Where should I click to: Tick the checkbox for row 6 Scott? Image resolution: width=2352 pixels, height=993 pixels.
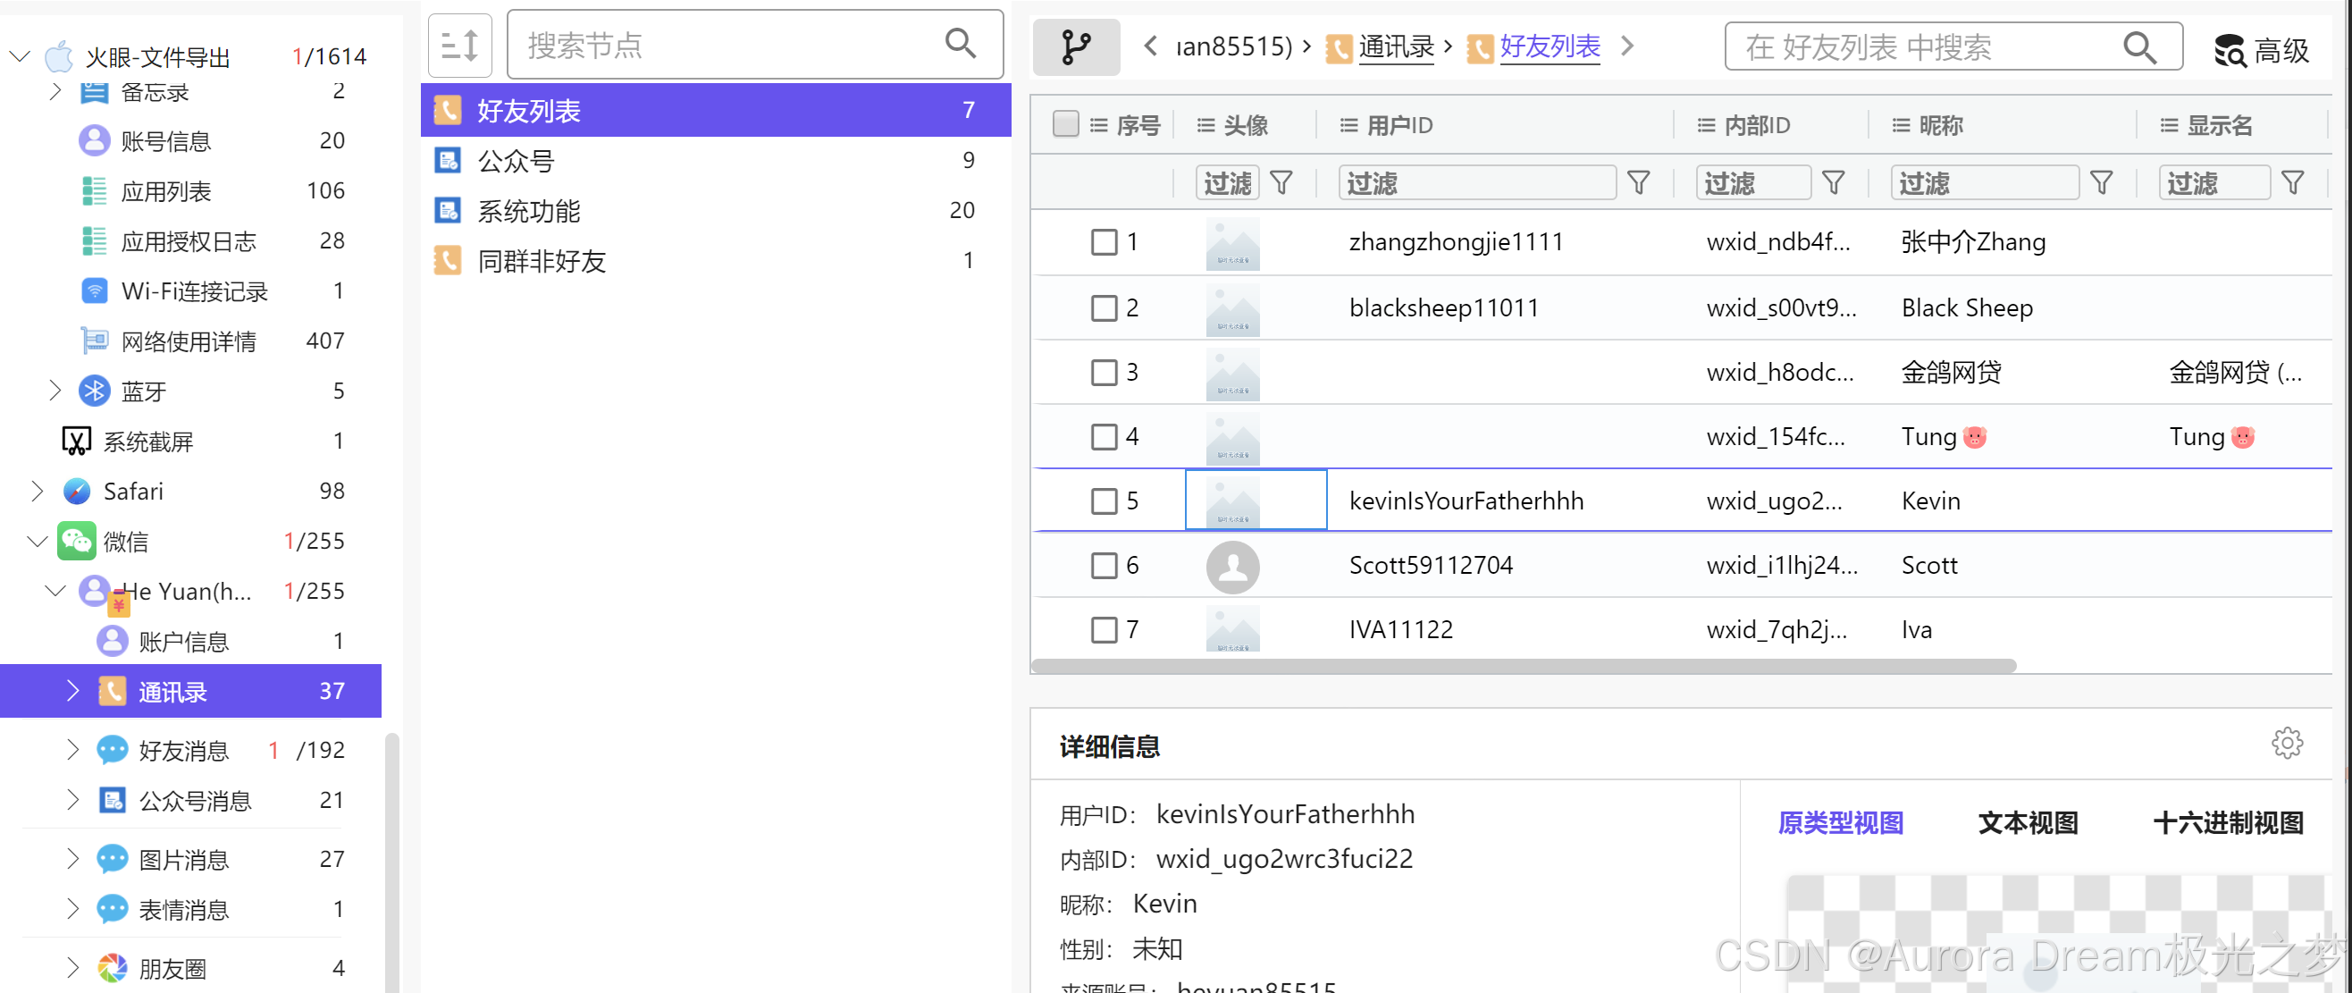pyautogui.click(x=1104, y=566)
